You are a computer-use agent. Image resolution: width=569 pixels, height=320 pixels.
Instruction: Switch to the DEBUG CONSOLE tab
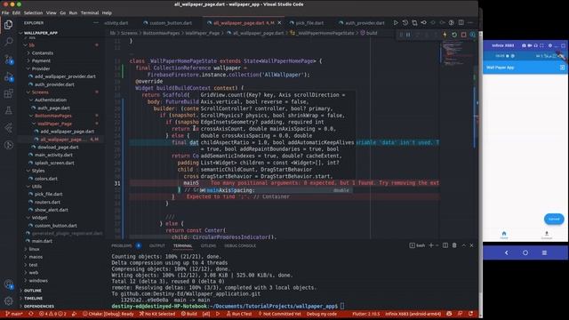click(240, 245)
